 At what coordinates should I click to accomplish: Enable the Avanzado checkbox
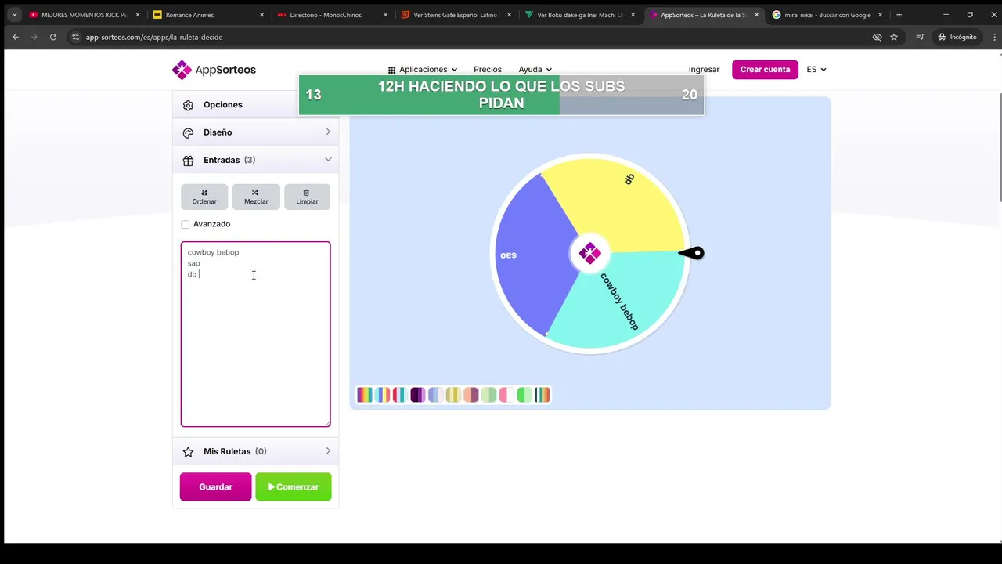click(186, 225)
